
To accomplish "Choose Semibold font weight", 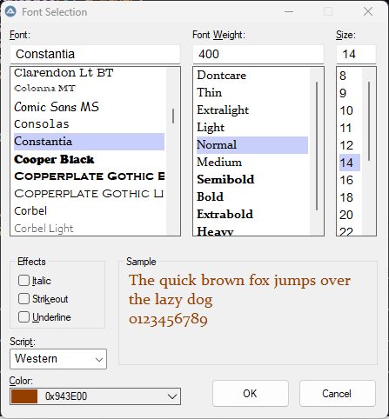I will tap(252, 180).
